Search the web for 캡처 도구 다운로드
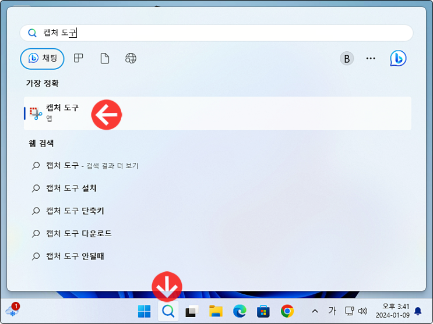 point(72,234)
